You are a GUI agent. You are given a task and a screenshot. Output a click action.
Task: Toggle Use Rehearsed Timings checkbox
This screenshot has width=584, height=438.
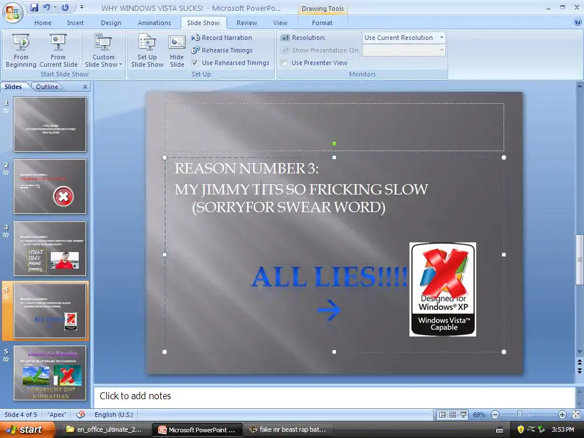pos(195,63)
